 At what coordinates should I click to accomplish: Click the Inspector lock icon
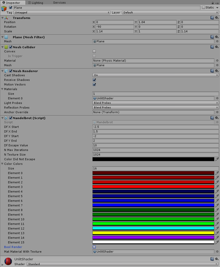pos(213,3)
